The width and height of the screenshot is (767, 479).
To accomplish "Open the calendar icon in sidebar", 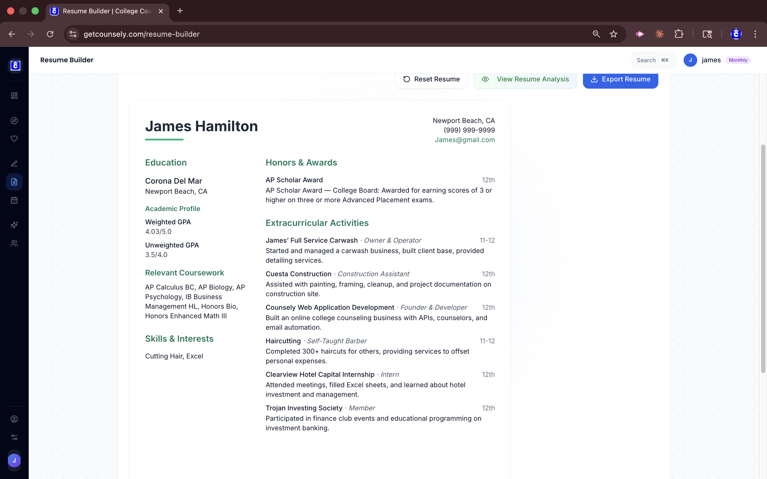I will click(x=14, y=200).
